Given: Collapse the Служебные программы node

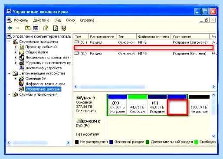Looking at the screenshot, I should 9,42.
